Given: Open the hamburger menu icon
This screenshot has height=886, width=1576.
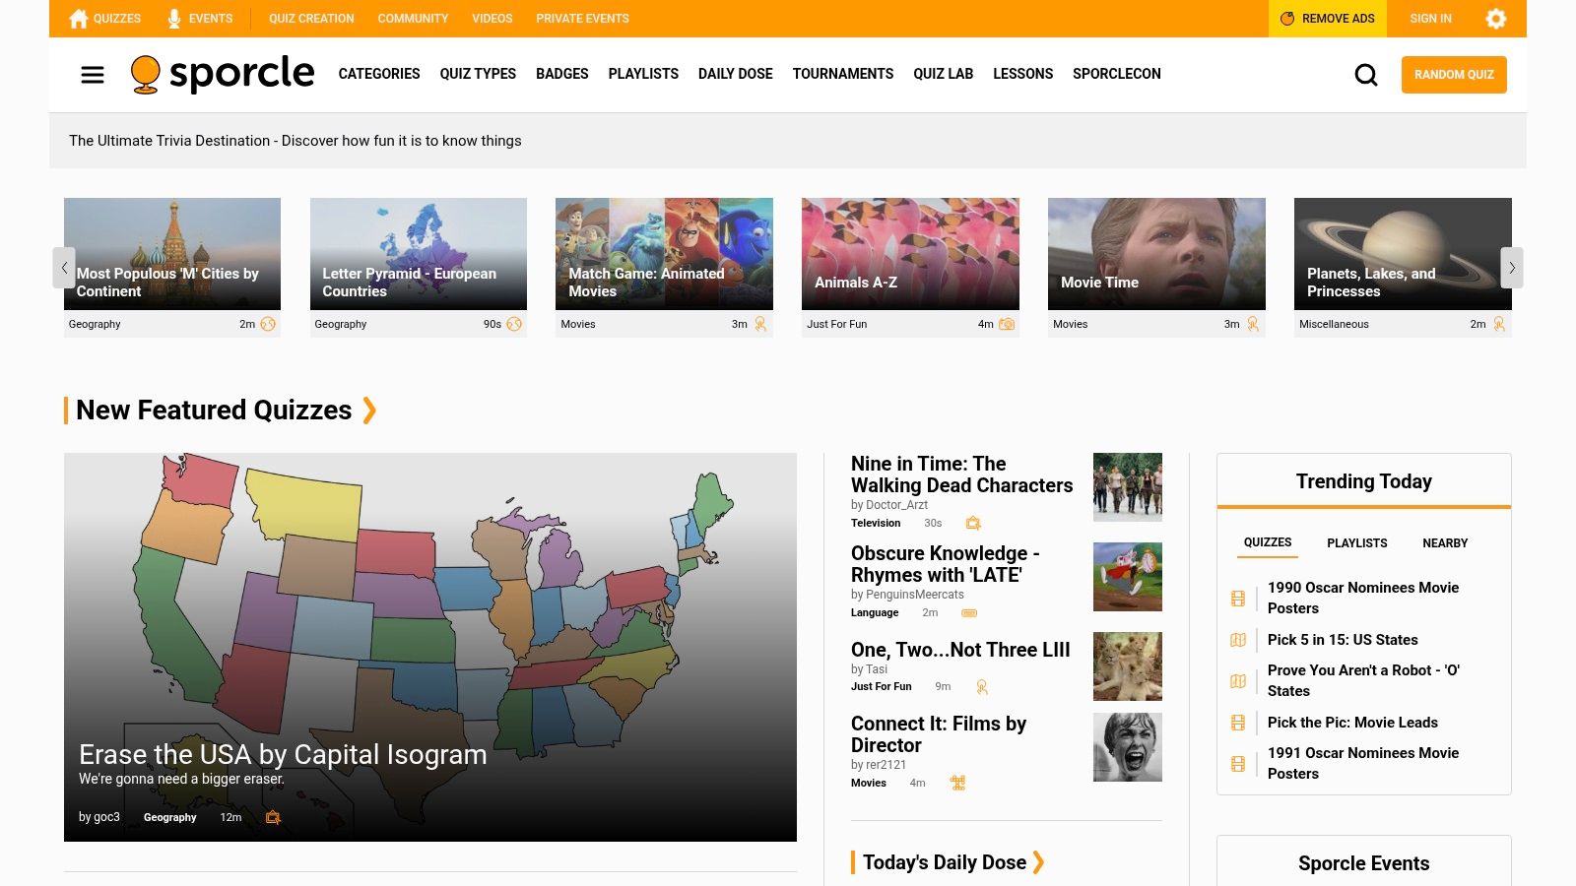Looking at the screenshot, I should coord(93,75).
